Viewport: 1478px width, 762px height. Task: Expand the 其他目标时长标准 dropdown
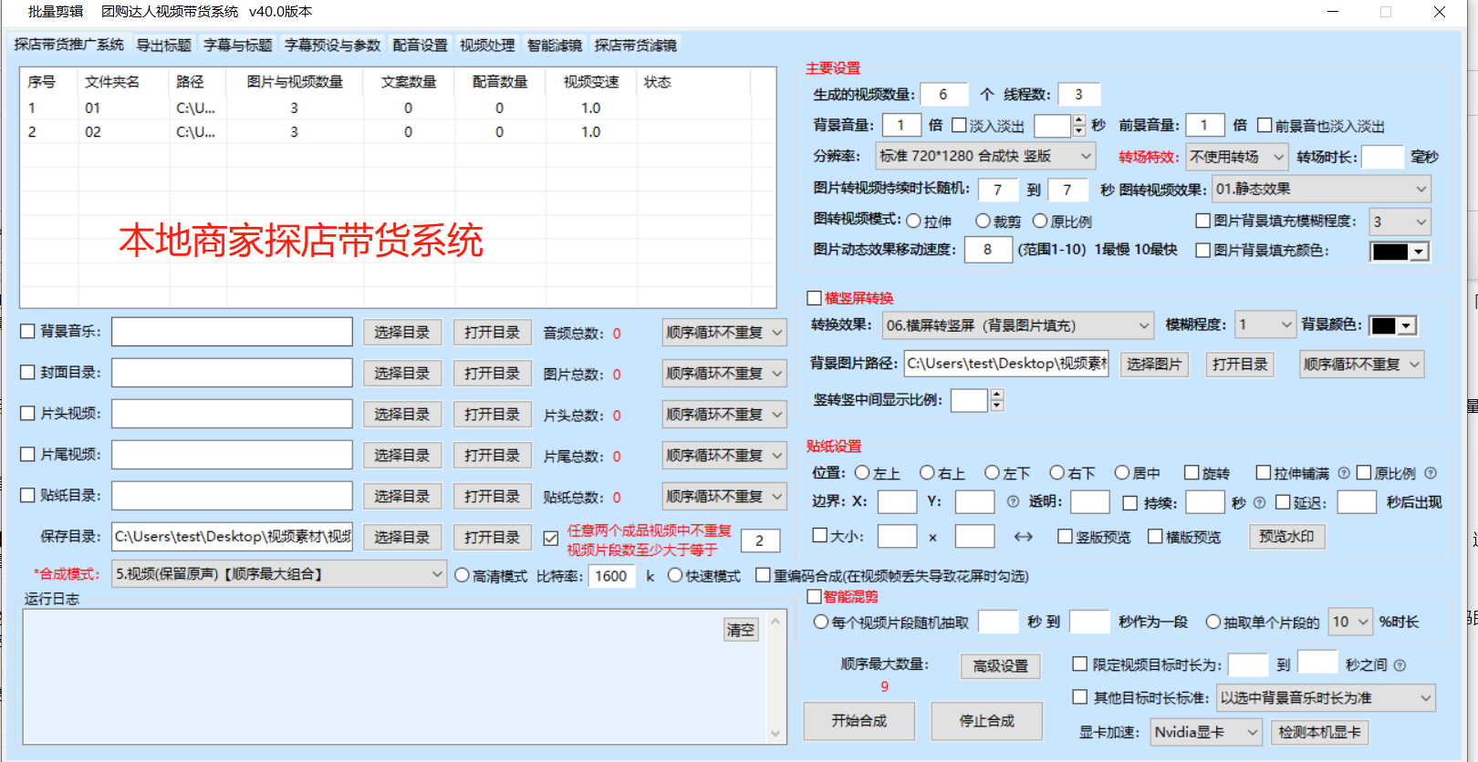pos(1326,697)
